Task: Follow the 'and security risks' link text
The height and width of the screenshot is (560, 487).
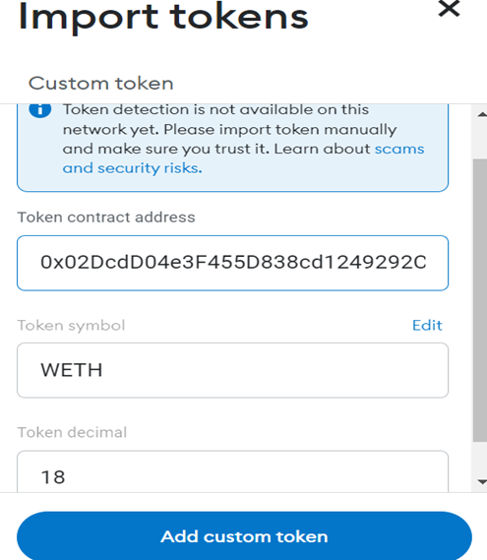Action: (133, 168)
